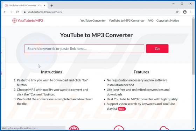Screen dimensions: 196x131
Task: Open the Copyright Notice nav link
Action: click(x=168, y=21)
